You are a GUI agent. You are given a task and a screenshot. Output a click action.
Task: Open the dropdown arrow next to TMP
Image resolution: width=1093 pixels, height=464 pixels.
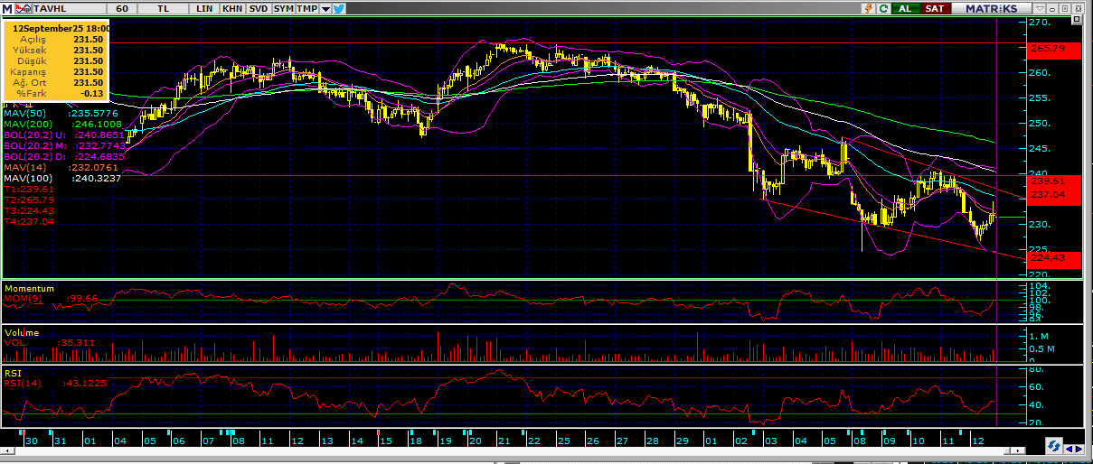(325, 8)
